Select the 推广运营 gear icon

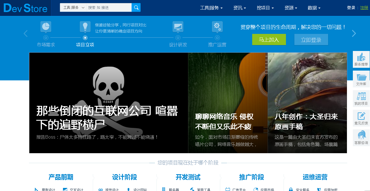(217, 27)
